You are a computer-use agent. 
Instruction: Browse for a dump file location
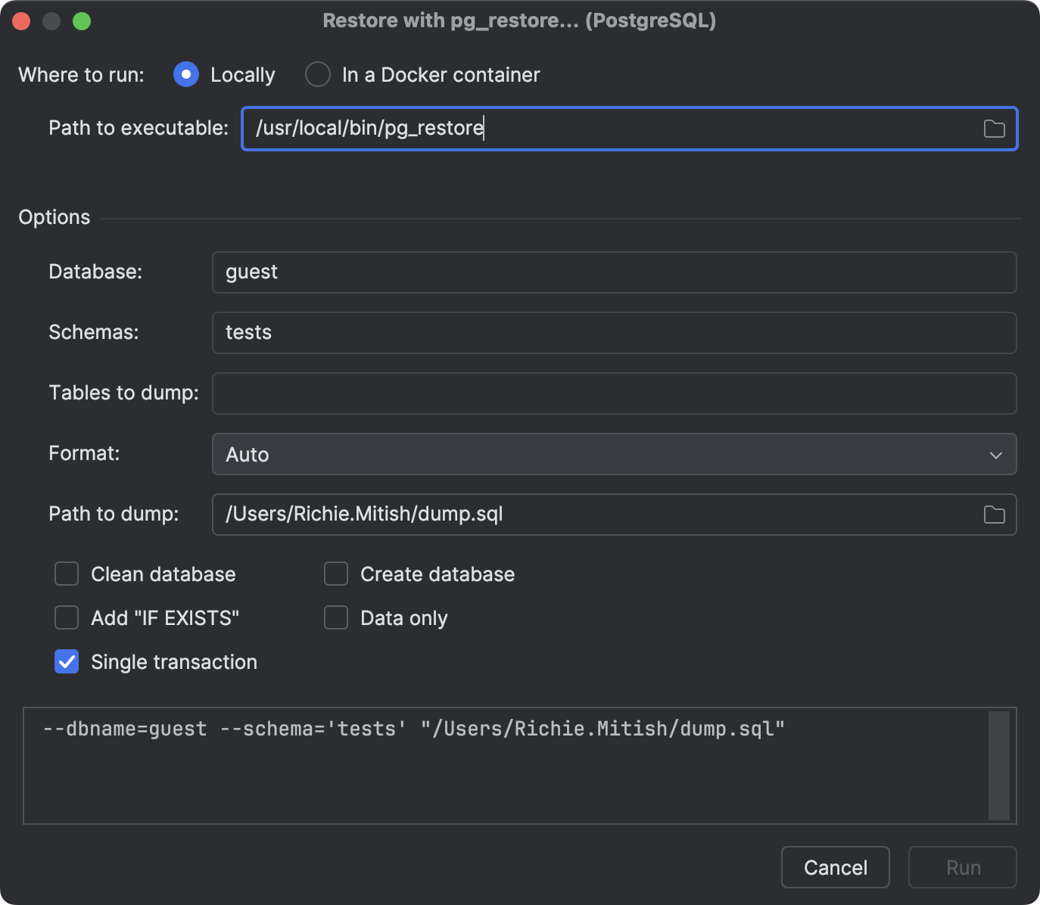(994, 515)
